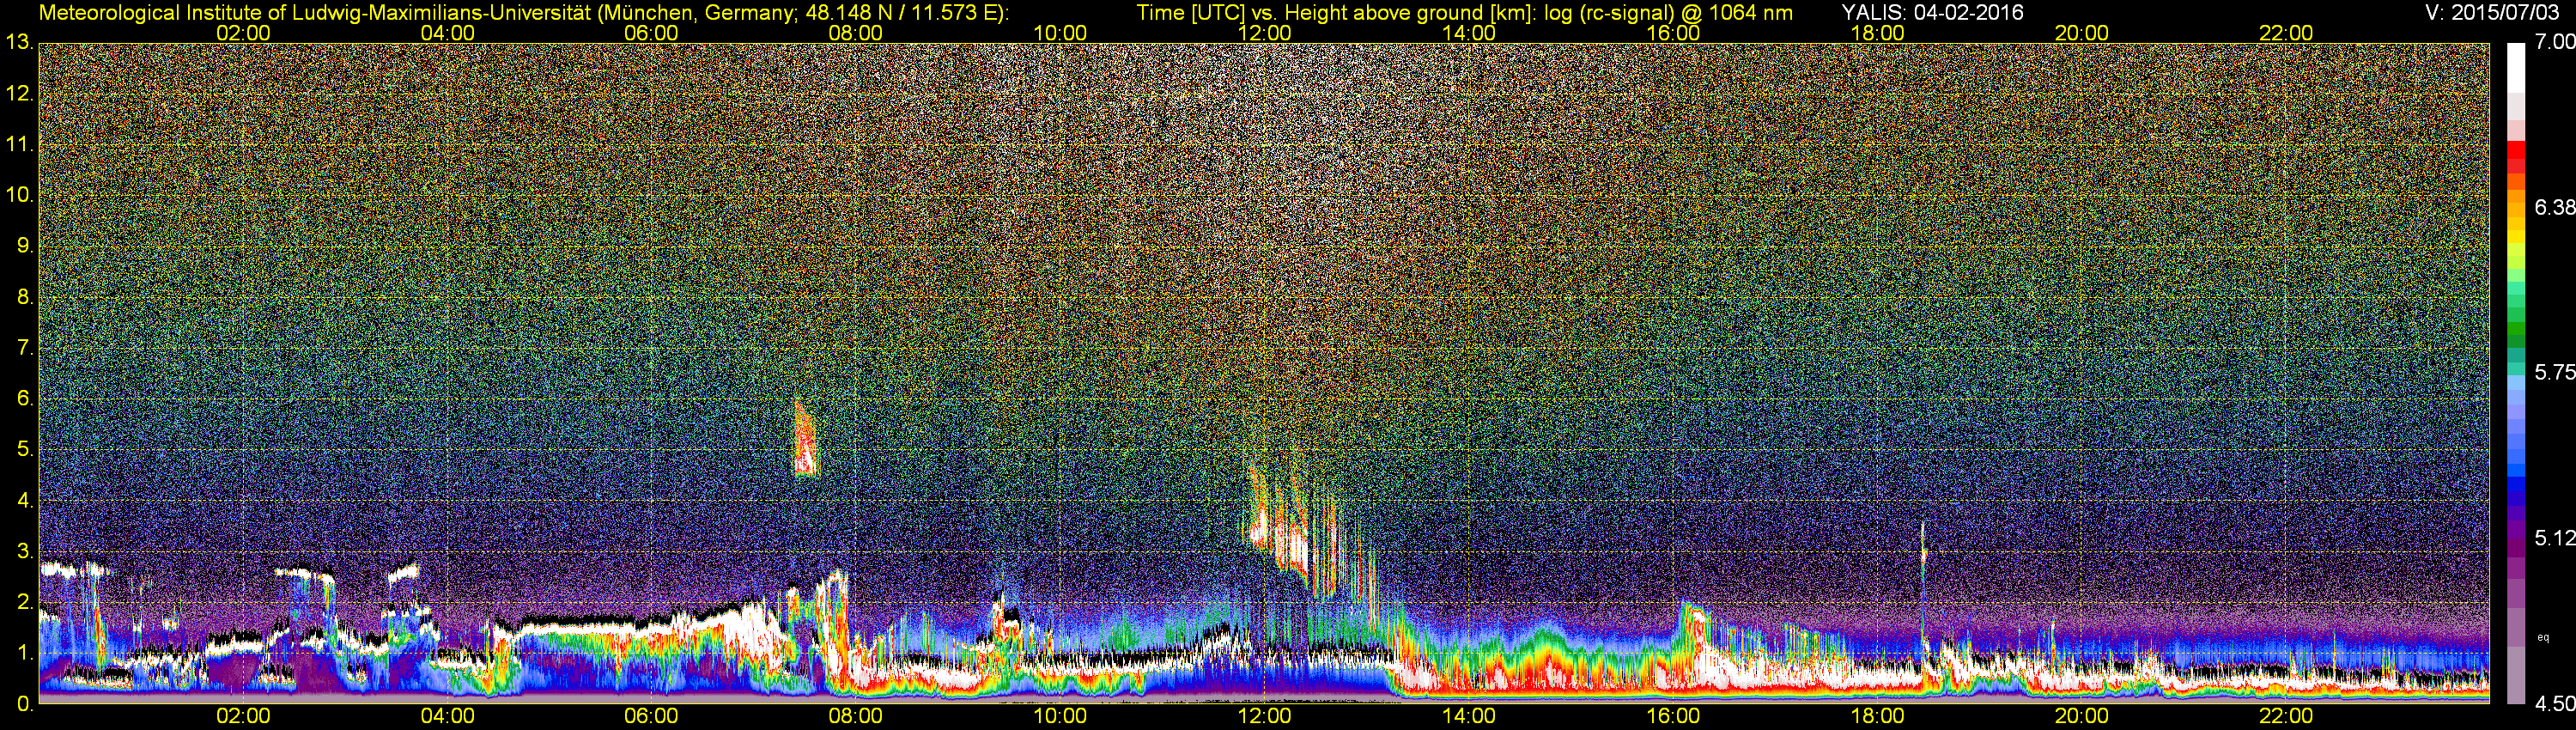Click the 8 km height axis label
The width and height of the screenshot is (2576, 730).
[25, 297]
